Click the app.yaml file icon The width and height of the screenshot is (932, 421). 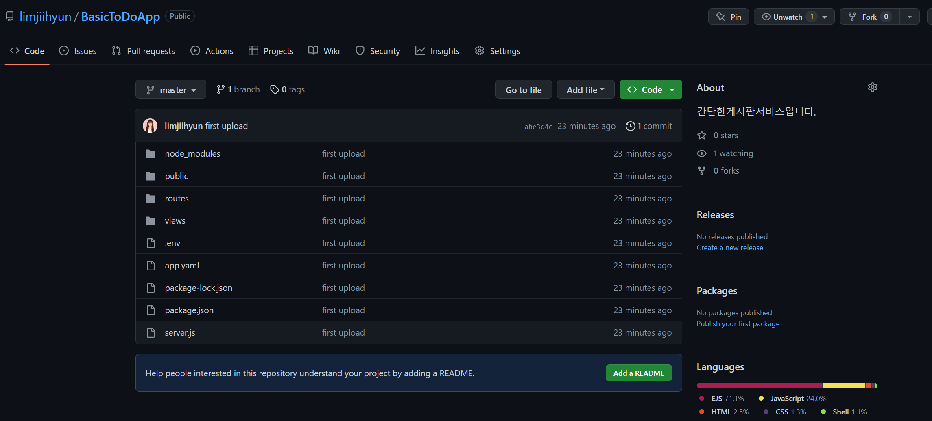coord(151,266)
